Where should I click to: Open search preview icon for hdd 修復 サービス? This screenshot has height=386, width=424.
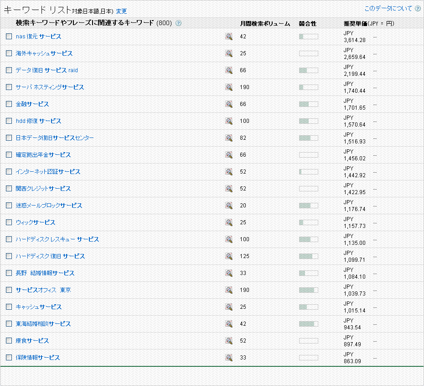pyautogui.click(x=228, y=121)
